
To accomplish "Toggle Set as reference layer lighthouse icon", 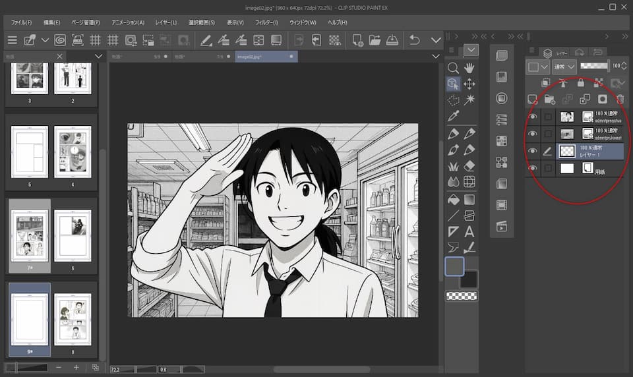I will coord(563,83).
